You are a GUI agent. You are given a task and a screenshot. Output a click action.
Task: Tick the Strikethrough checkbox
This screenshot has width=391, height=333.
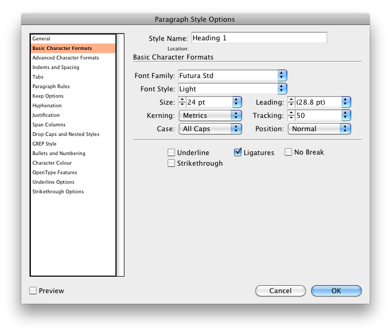(x=171, y=164)
